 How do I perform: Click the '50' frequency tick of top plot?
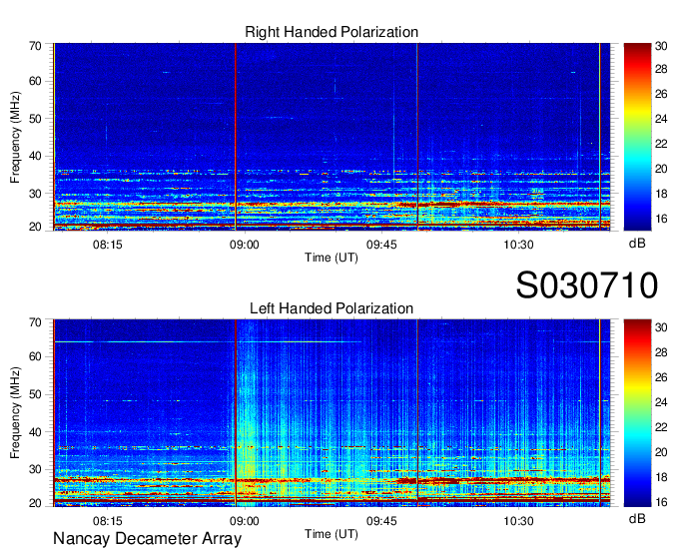coord(36,119)
